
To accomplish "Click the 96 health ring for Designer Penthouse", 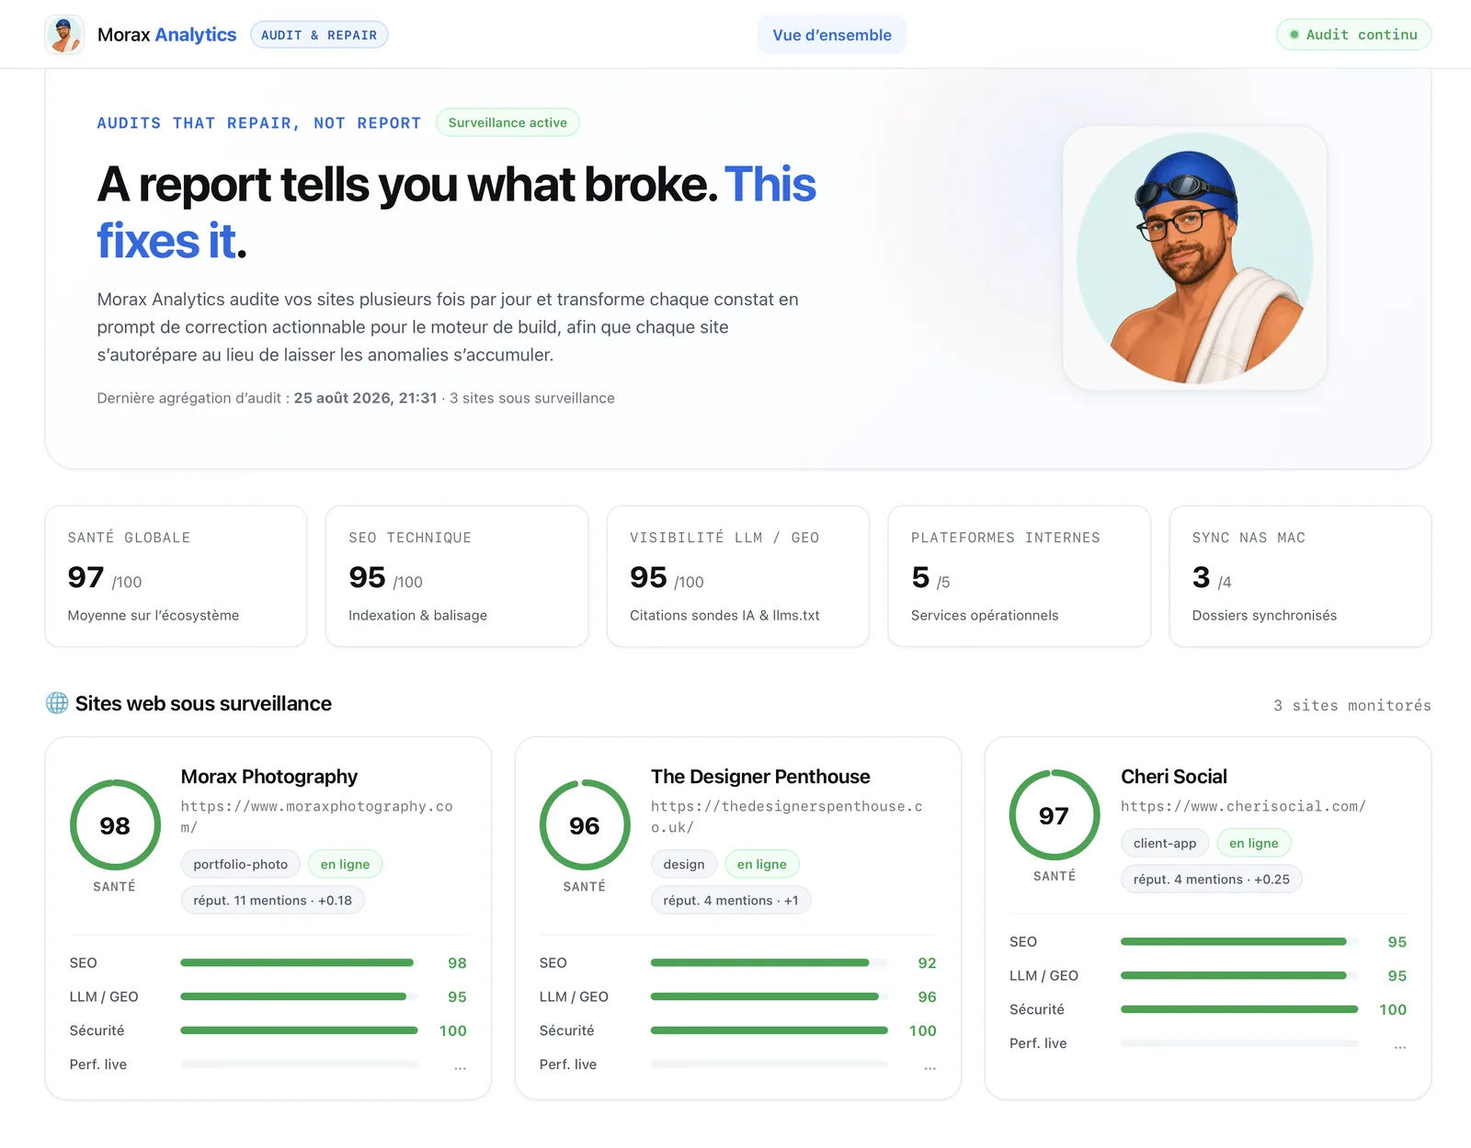I will click(585, 825).
